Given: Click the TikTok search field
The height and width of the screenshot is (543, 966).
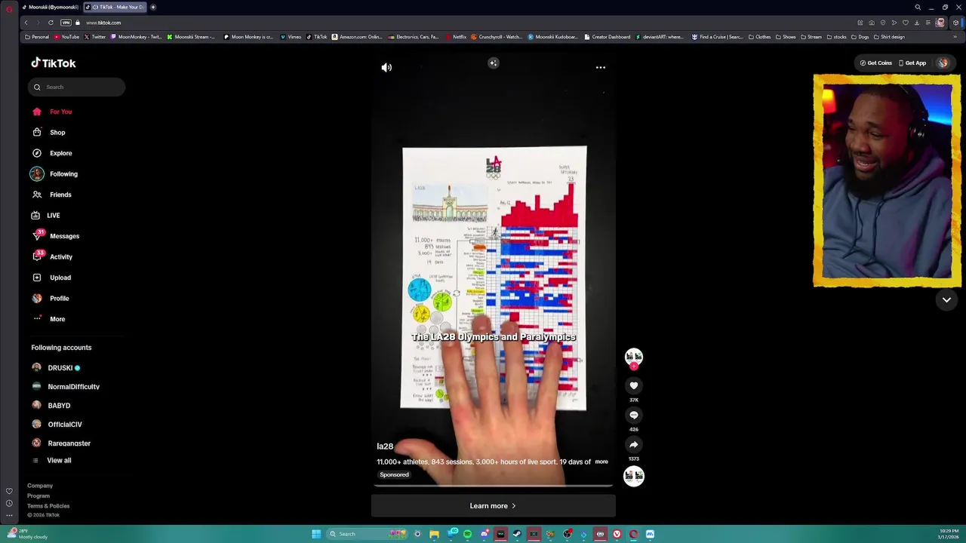Looking at the screenshot, I should click(76, 87).
